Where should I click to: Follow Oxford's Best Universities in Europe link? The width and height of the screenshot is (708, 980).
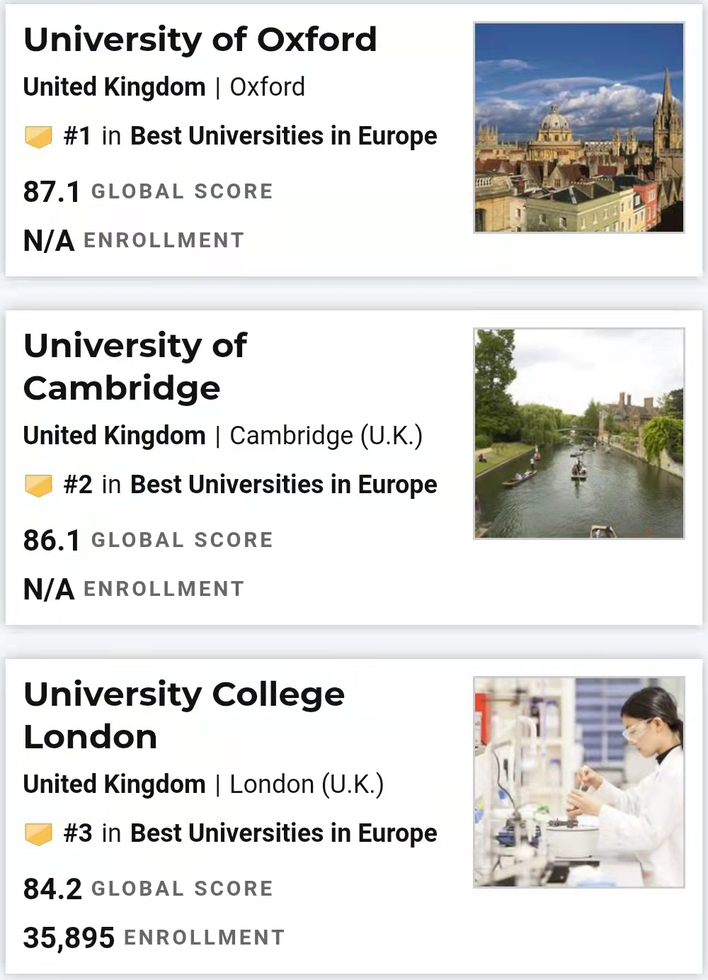pos(284,136)
